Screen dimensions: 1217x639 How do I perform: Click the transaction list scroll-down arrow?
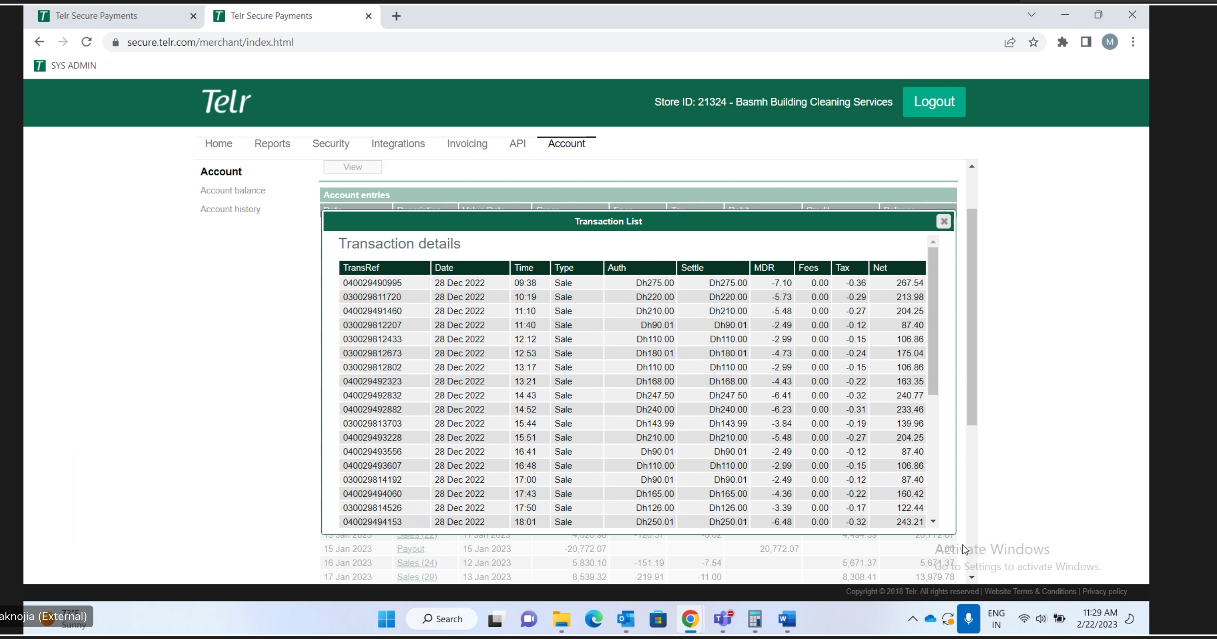(x=933, y=521)
